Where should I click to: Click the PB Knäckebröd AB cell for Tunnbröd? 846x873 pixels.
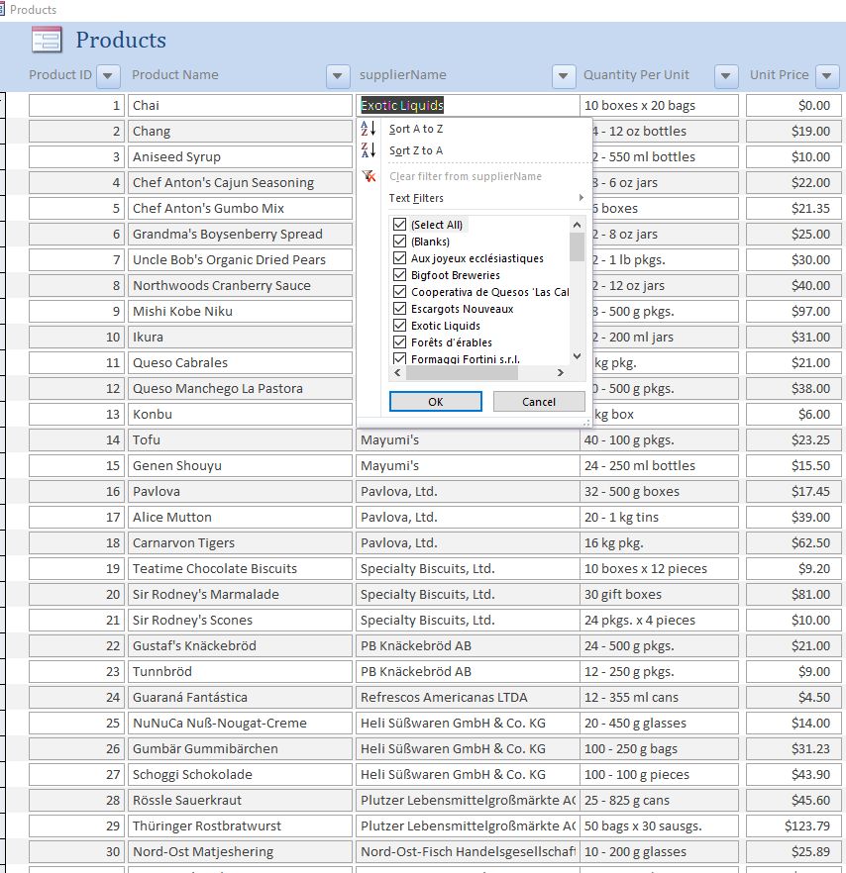pos(468,671)
